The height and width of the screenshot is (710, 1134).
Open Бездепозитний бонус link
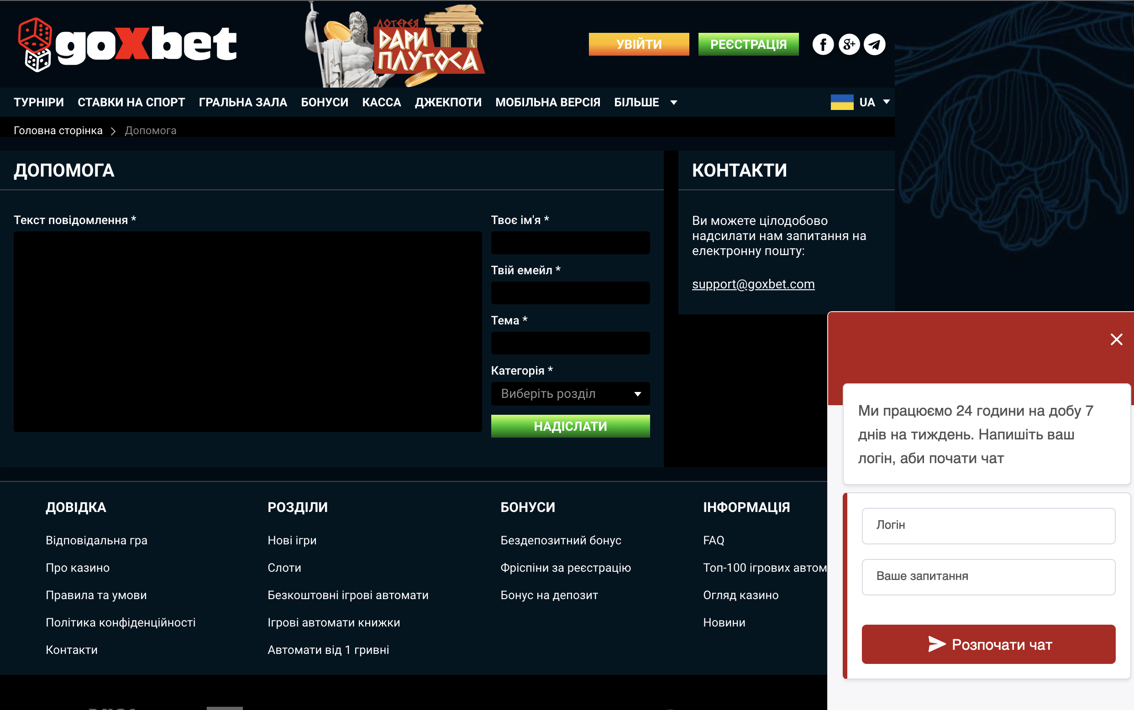[x=561, y=540]
